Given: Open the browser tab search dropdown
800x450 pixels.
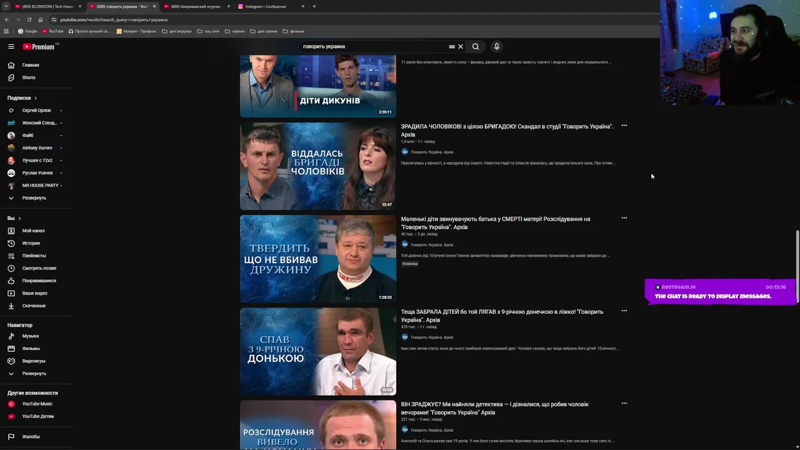Looking at the screenshot, I should click(x=6, y=6).
